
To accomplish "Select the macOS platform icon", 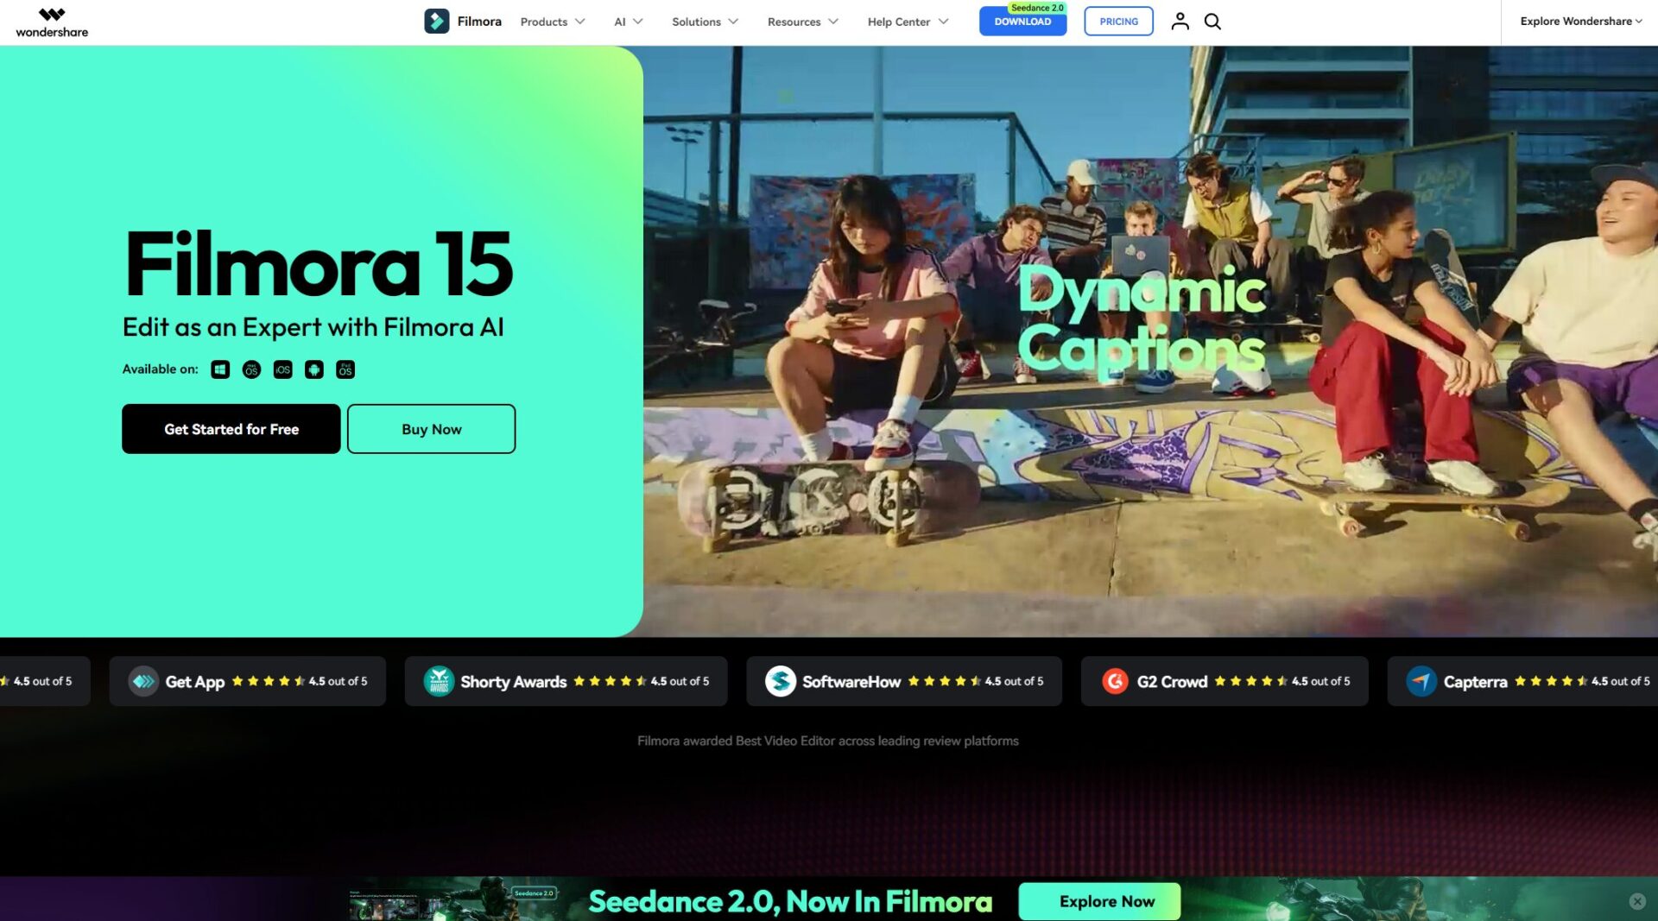I will pos(251,369).
